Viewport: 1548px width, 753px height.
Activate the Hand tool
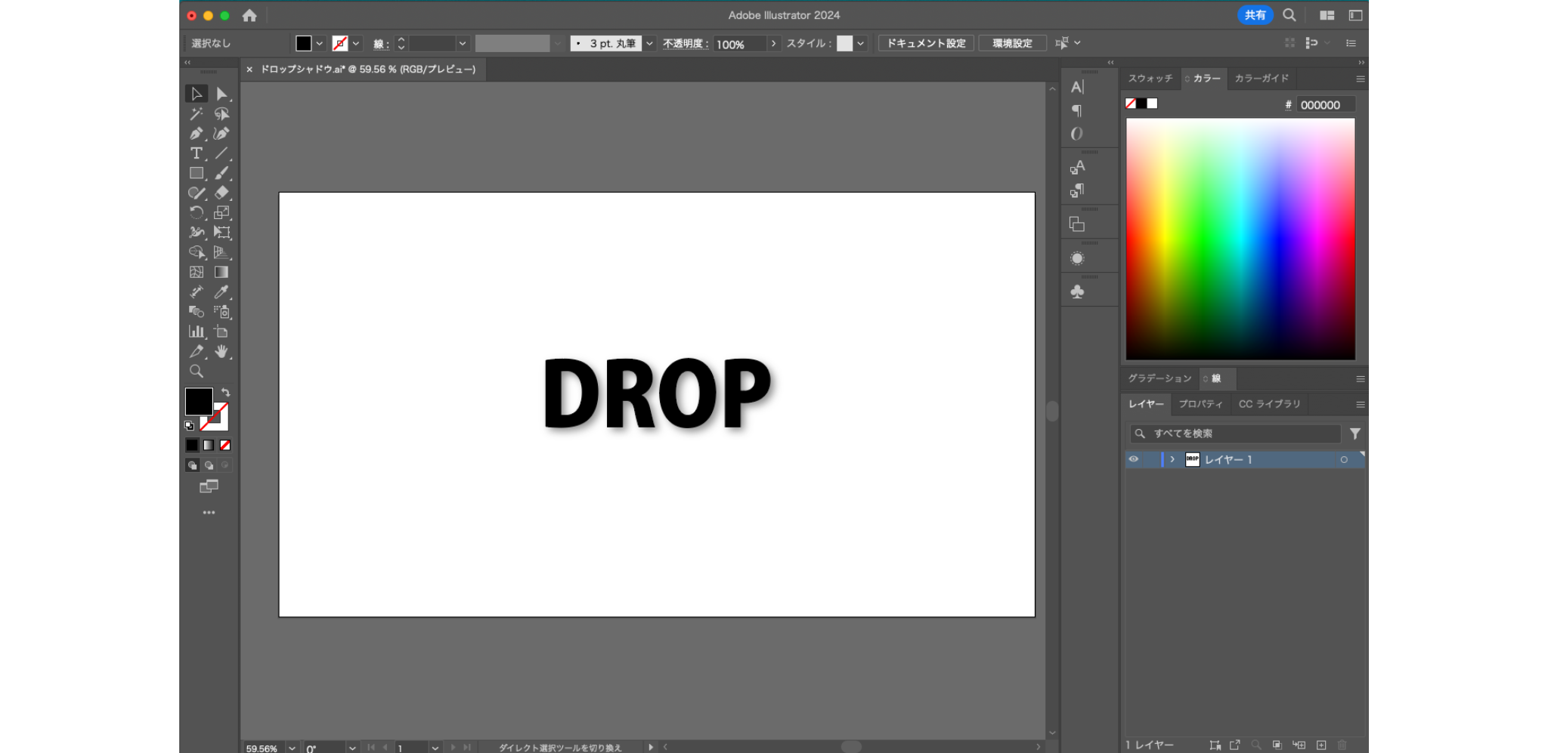(x=221, y=351)
